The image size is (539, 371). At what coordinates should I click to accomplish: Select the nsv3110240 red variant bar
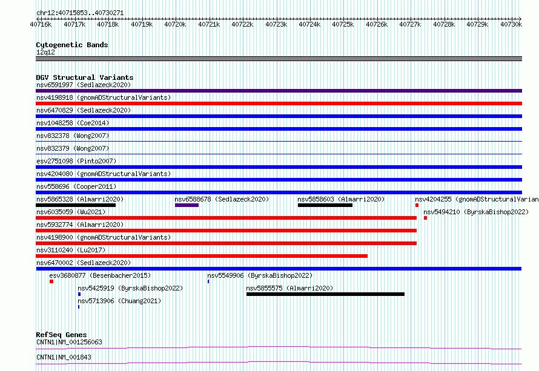coord(202,256)
